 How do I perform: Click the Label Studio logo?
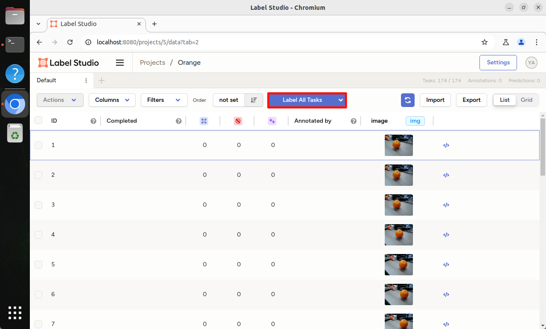click(69, 63)
